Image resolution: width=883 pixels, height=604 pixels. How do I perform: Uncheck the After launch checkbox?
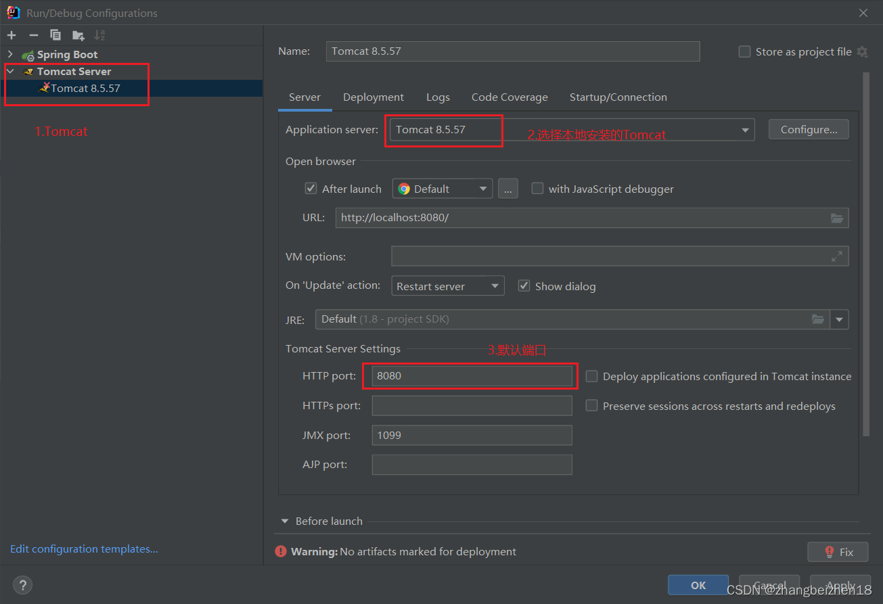click(311, 188)
